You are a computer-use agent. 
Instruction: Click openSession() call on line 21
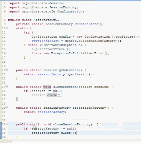click(x=79, y=74)
